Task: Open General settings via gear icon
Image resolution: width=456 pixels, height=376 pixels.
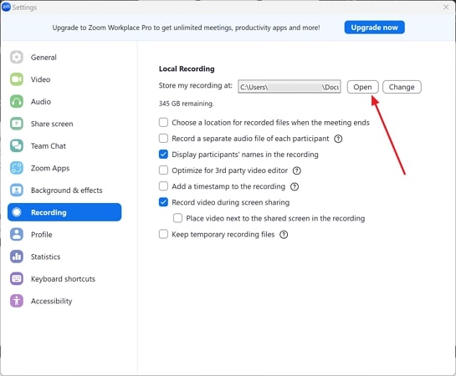Action: 17,57
